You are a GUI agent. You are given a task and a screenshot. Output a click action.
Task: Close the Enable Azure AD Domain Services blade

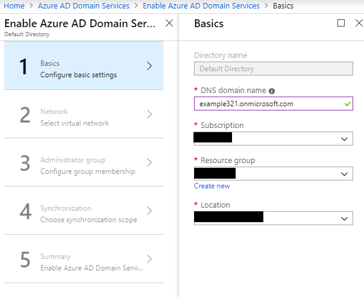pos(169,23)
